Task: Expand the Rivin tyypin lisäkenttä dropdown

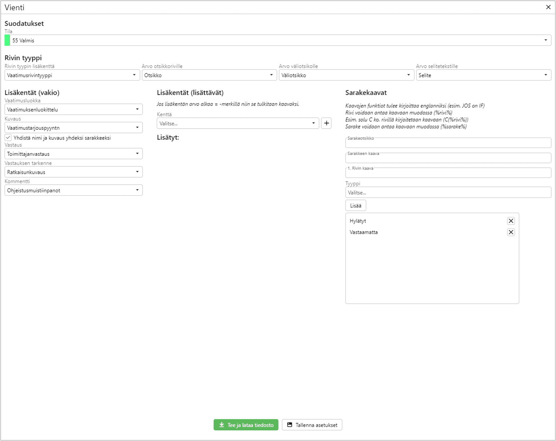Action: coord(72,75)
